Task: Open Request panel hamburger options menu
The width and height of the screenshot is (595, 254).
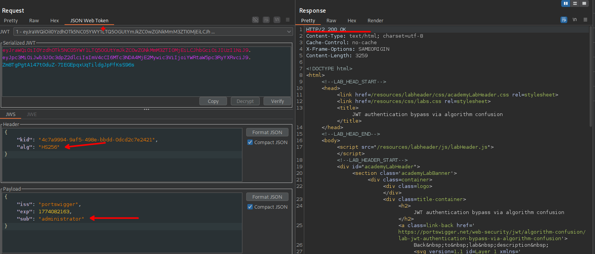Action: click(x=288, y=20)
